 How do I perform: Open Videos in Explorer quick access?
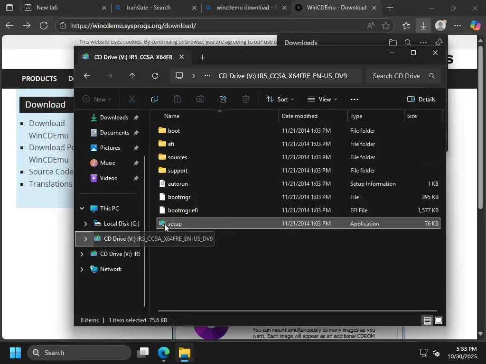click(x=108, y=178)
